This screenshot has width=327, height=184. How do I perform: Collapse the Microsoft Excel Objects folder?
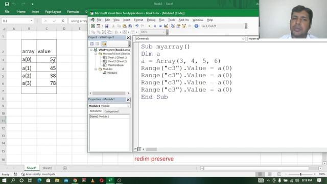coord(96,54)
